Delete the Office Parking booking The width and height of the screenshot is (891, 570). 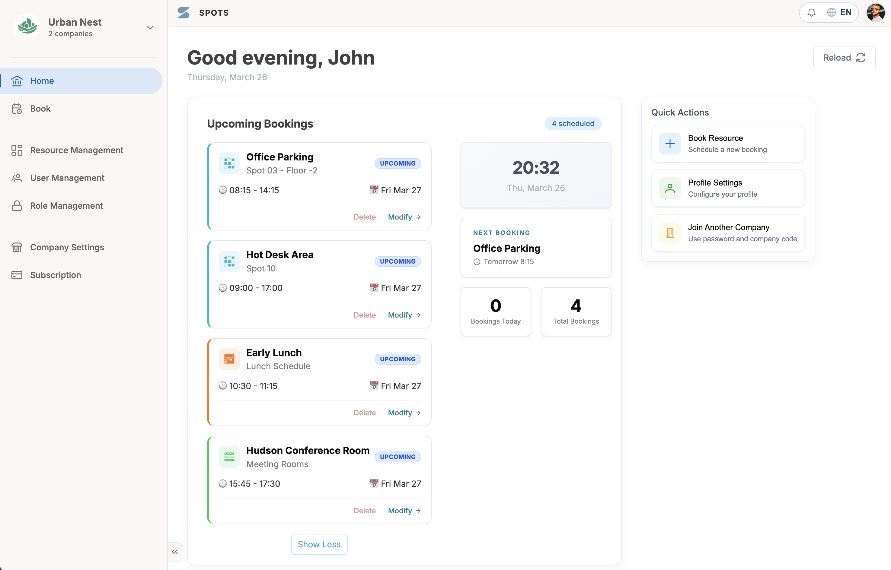[x=364, y=217]
